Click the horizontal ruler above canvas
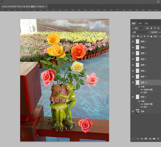The width and height of the screenshot is (161, 147). [80, 10]
